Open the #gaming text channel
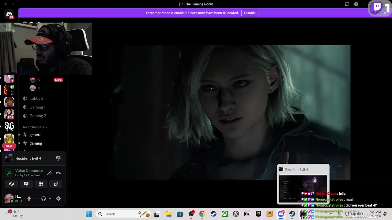Image resolution: width=392 pixels, height=220 pixels. tap(36, 143)
